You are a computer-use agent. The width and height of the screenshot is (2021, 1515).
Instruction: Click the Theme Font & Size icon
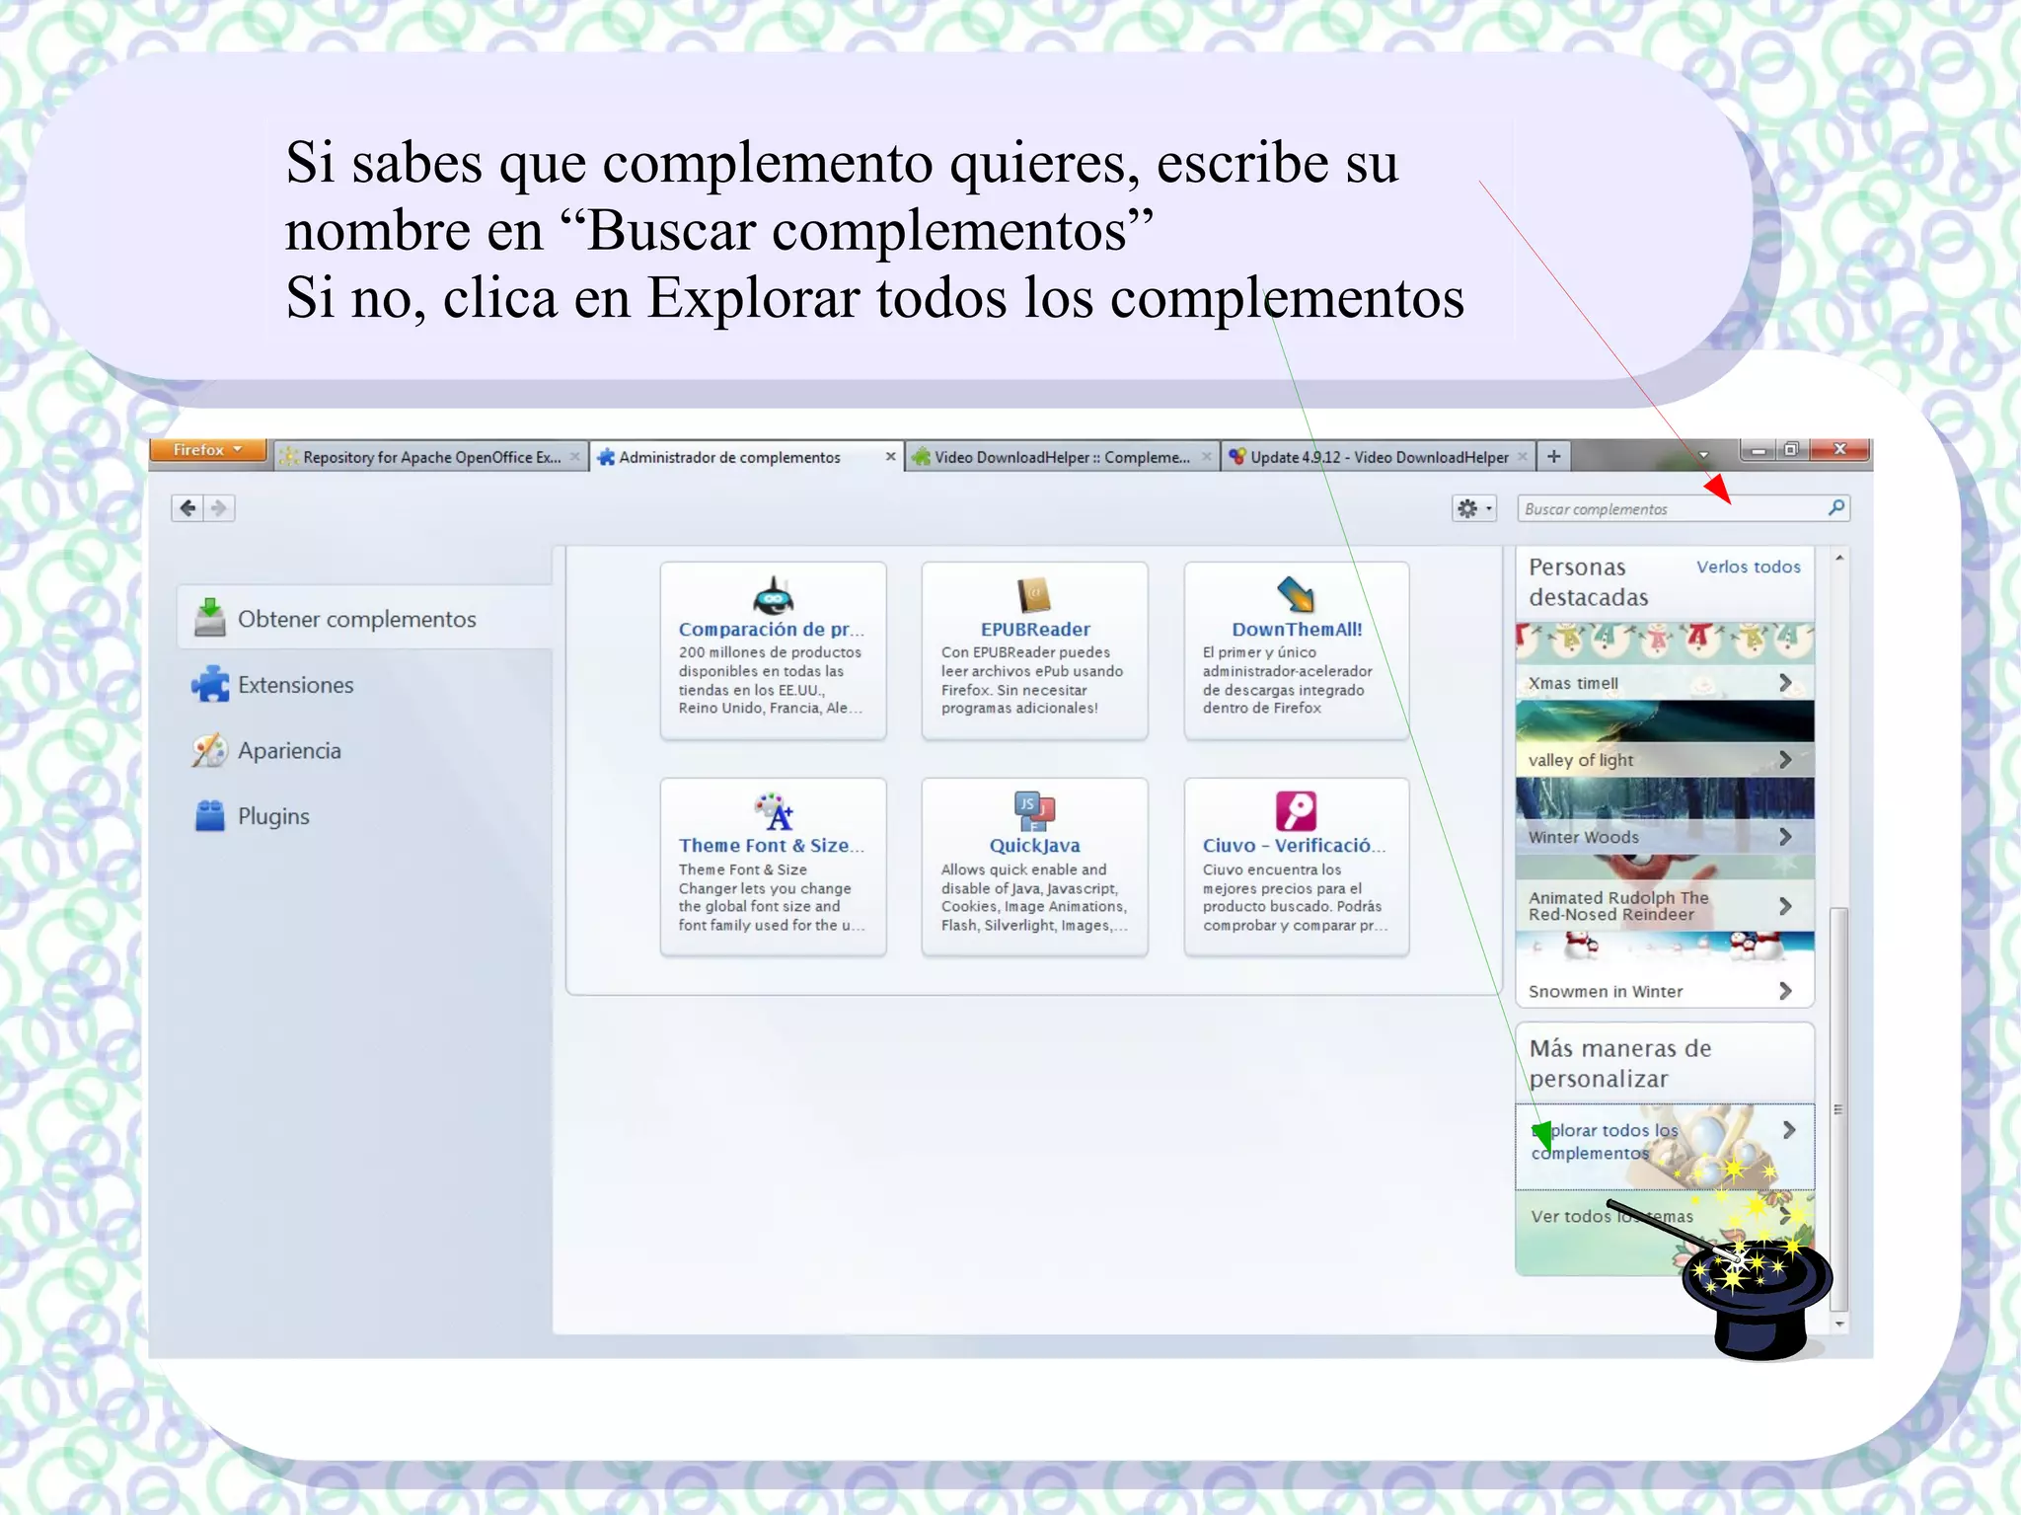pos(774,811)
